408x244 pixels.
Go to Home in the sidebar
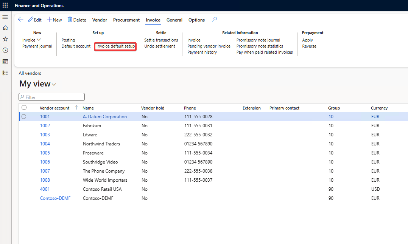tap(5, 28)
